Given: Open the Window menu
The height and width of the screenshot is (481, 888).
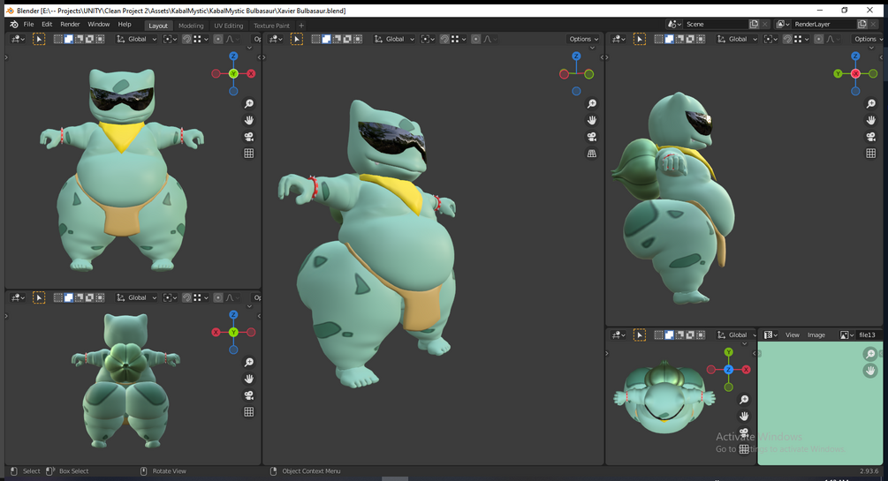Looking at the screenshot, I should click(x=99, y=25).
